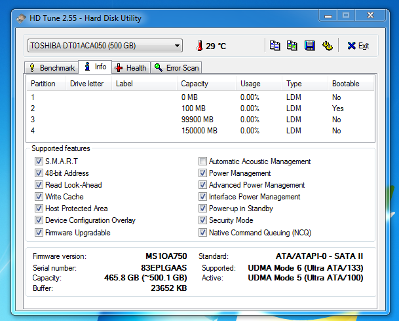
Task: Close the HD Tune window
Action: pyautogui.click(x=371, y=16)
